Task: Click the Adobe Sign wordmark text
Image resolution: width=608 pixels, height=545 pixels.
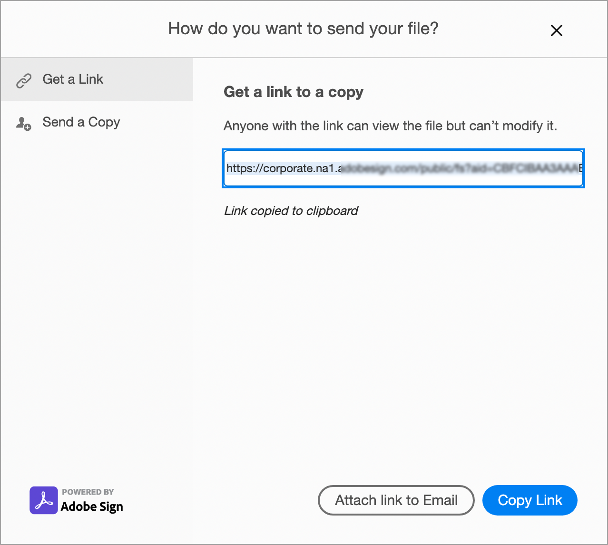Action: coord(92,507)
